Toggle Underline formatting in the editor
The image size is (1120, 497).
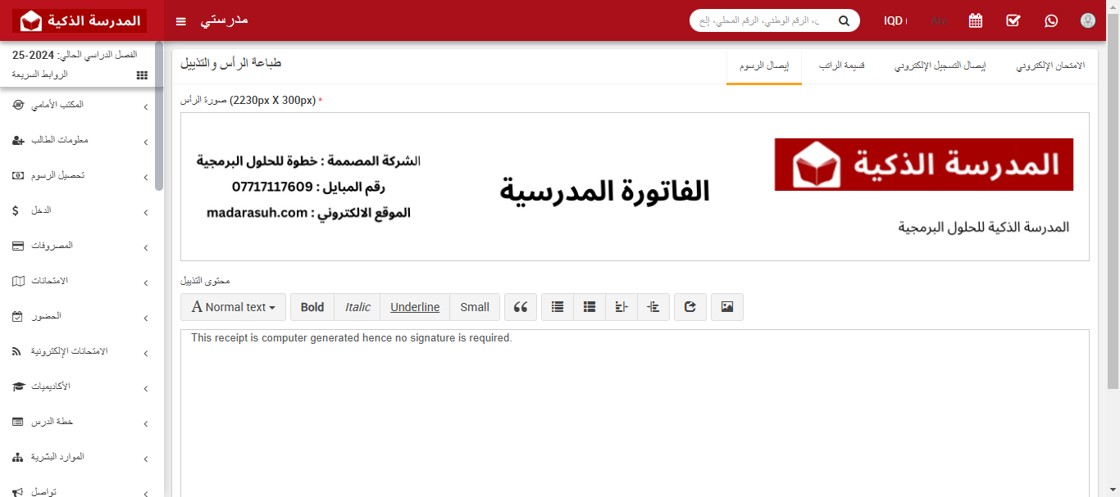[x=415, y=306]
